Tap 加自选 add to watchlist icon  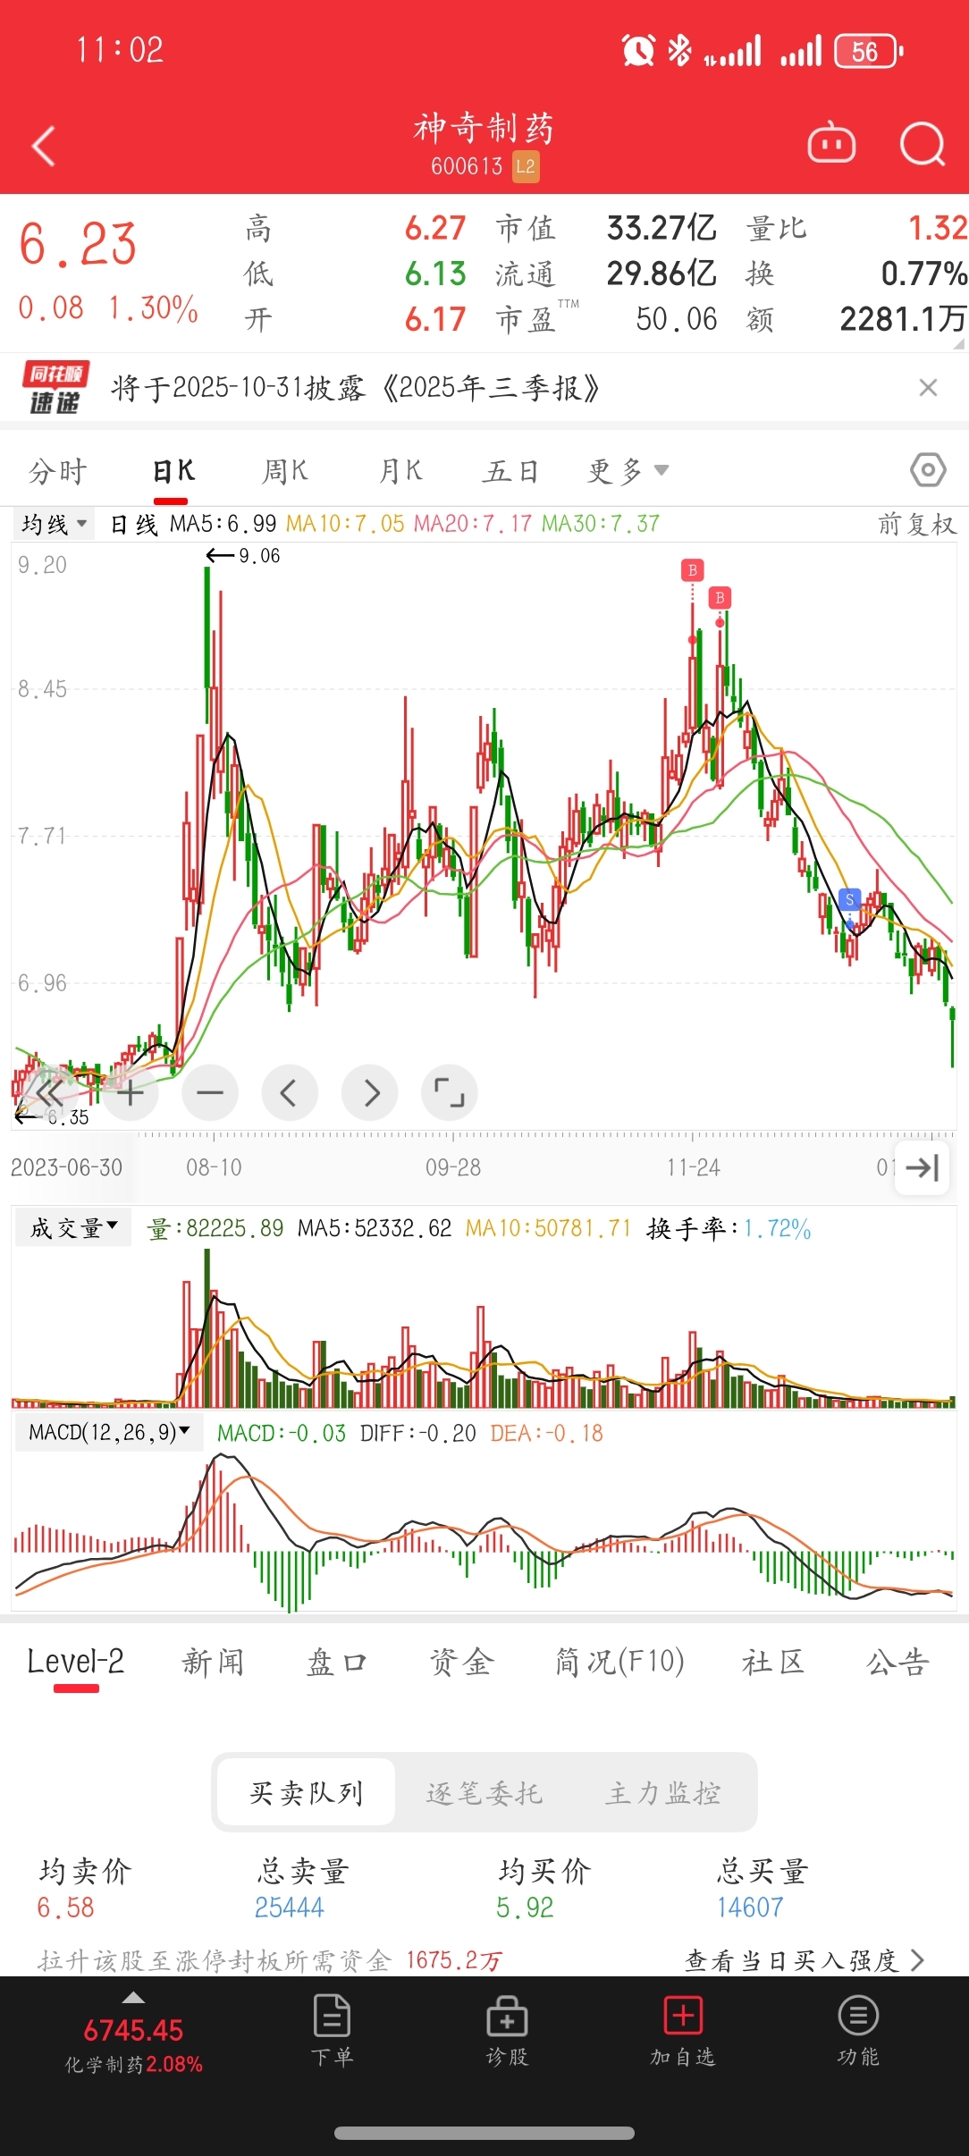(683, 2031)
